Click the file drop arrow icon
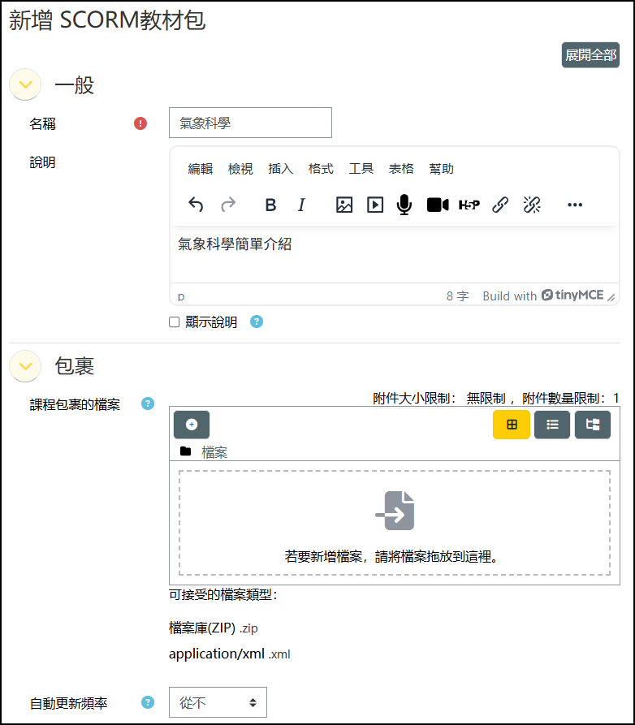The width and height of the screenshot is (635, 725). click(x=395, y=511)
